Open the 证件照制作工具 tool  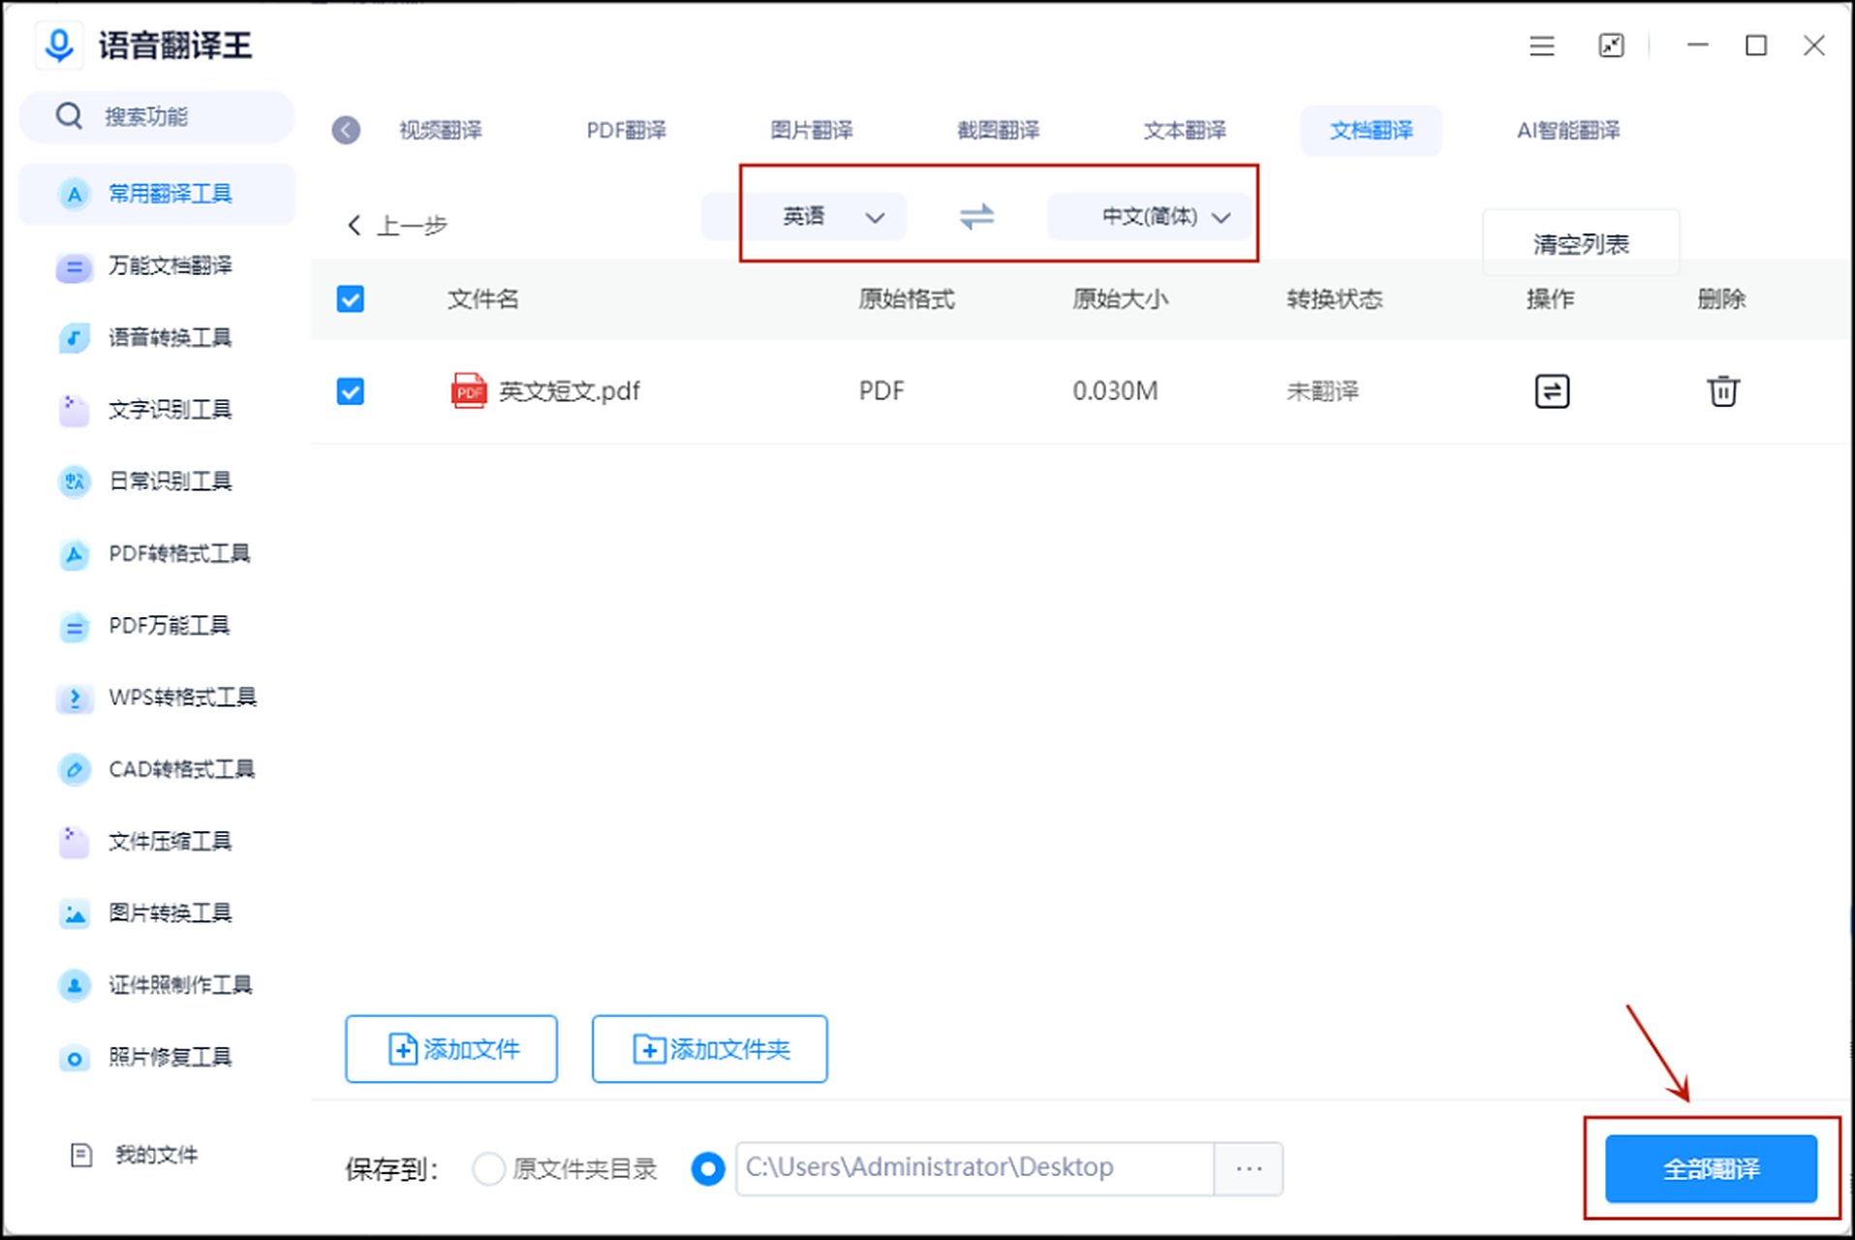180,985
